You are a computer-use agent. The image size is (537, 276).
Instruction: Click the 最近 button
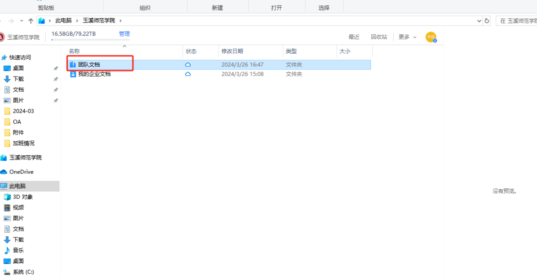(x=354, y=37)
